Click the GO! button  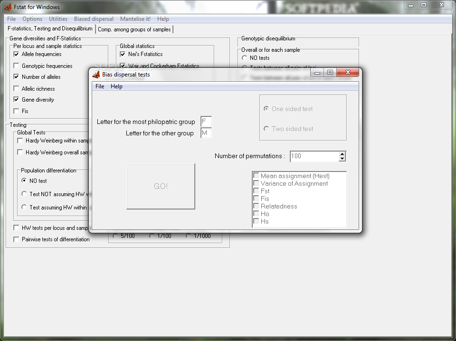point(161,186)
